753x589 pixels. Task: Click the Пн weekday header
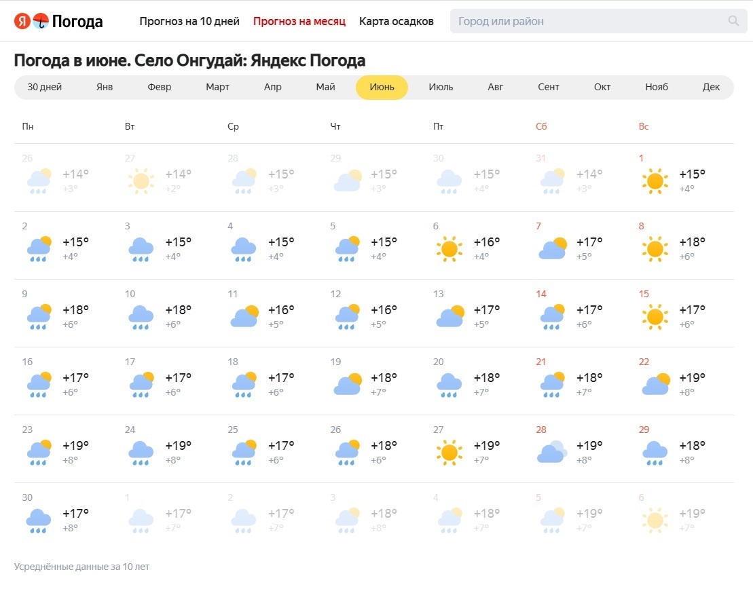tap(27, 126)
